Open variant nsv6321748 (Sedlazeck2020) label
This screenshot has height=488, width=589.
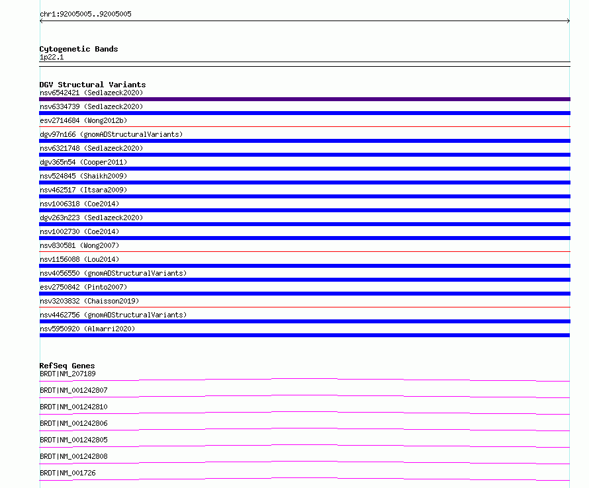tap(91, 148)
